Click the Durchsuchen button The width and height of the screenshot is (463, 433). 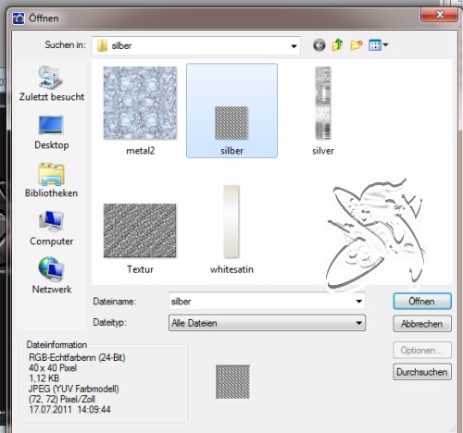click(422, 372)
